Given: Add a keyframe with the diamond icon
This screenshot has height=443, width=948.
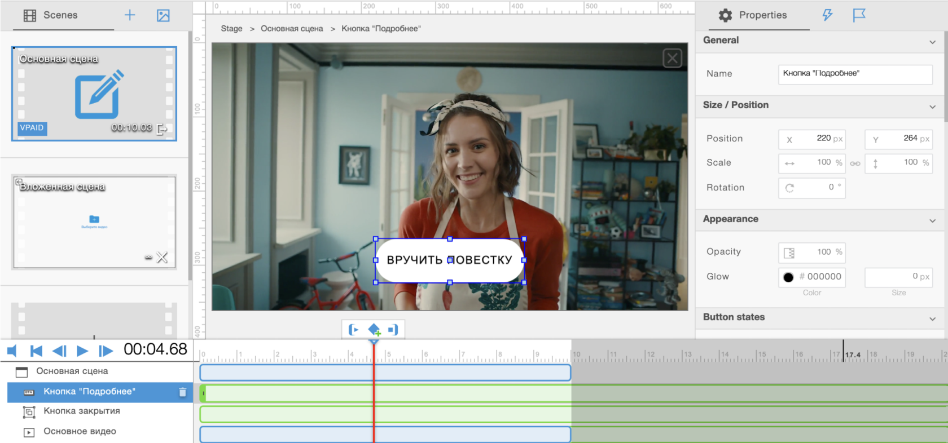Looking at the screenshot, I should pyautogui.click(x=374, y=330).
